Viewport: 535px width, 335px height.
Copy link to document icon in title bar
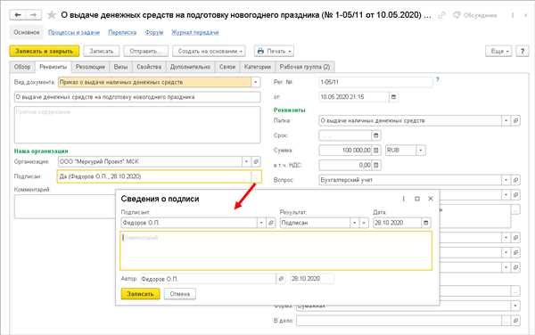(442, 15)
